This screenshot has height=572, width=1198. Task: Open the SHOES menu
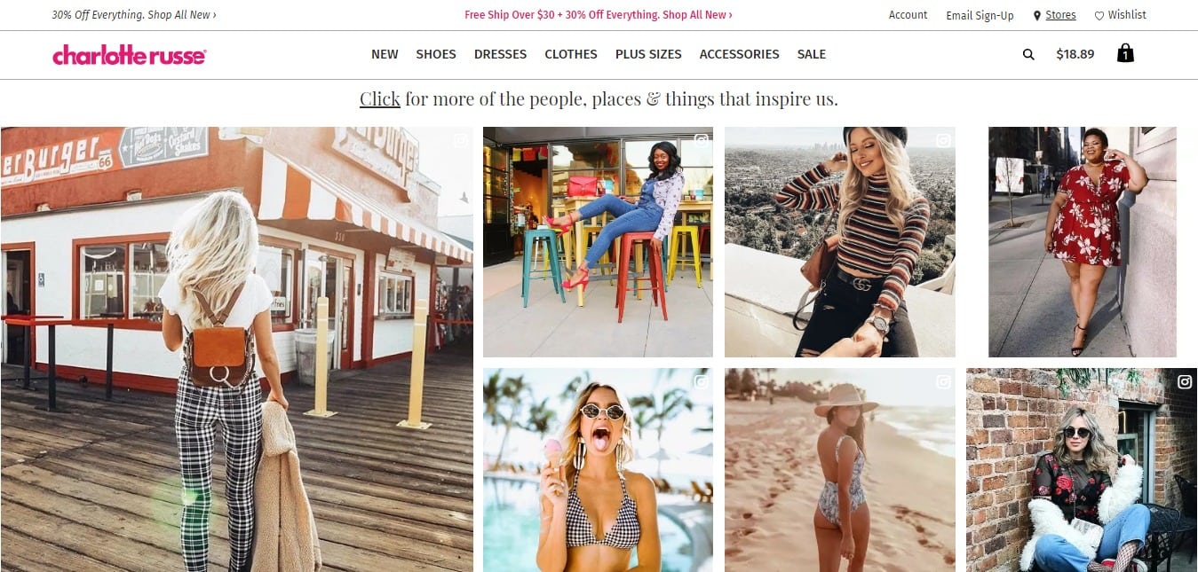436,54
